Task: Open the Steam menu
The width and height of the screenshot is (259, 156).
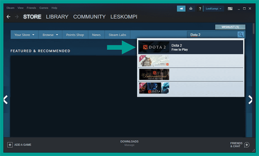Action: coord(10,8)
